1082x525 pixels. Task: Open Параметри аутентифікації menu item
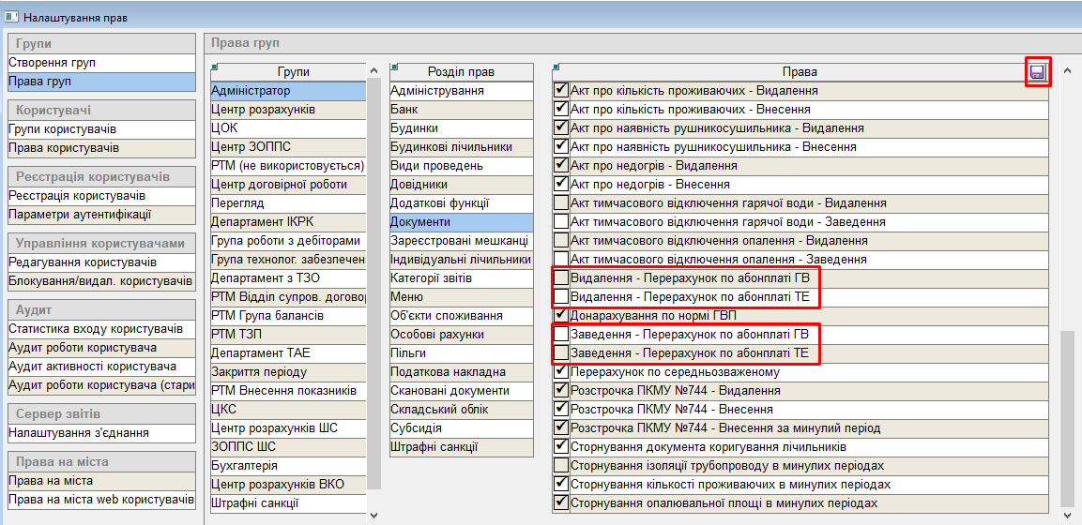click(x=80, y=215)
